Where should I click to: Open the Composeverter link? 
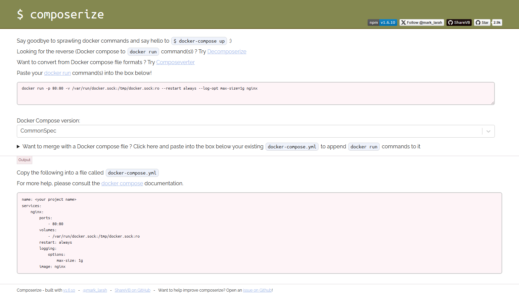[x=175, y=62]
